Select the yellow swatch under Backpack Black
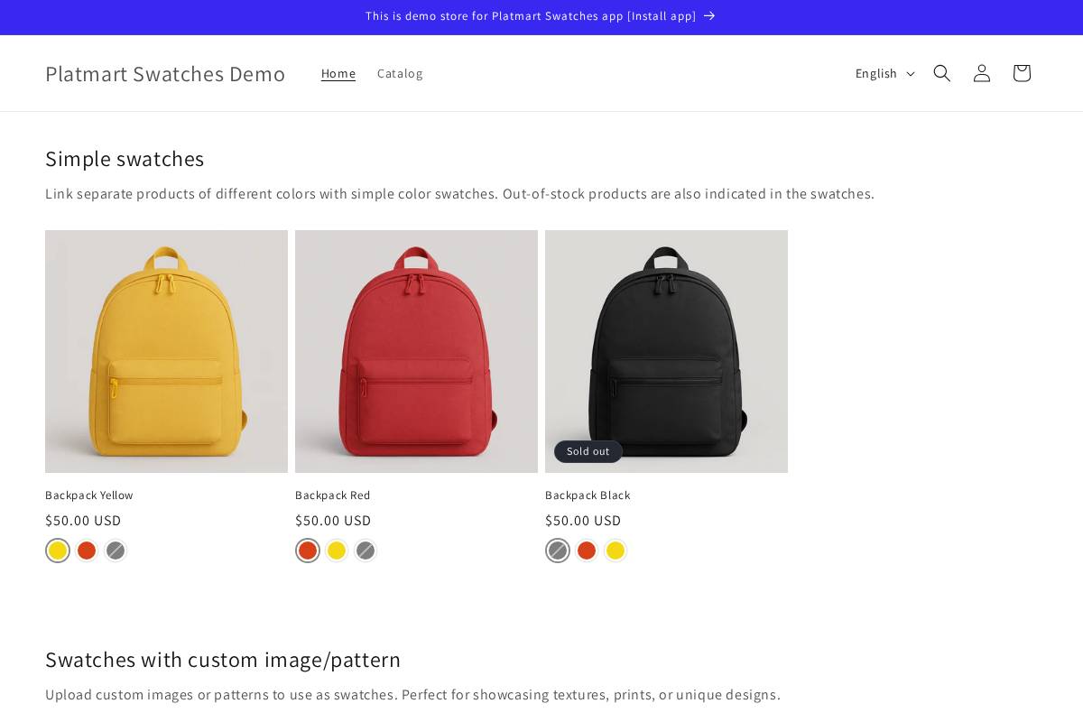The image size is (1083, 722). pyautogui.click(x=616, y=551)
